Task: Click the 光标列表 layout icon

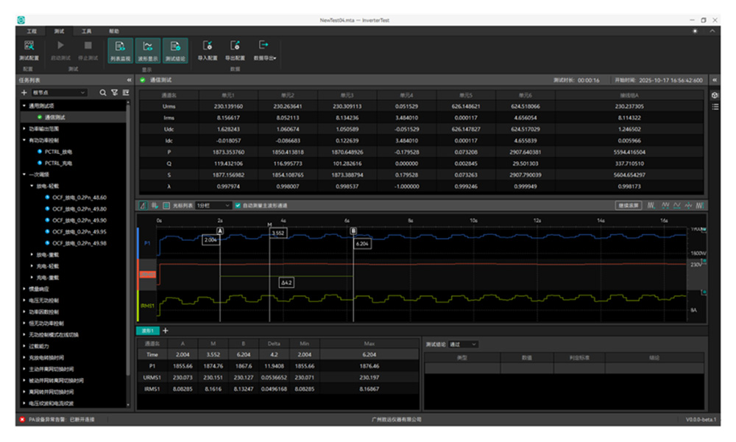Action: [166, 206]
